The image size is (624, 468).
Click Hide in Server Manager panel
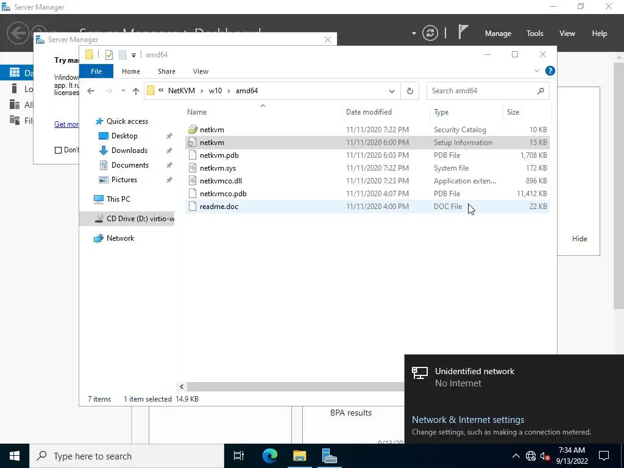[x=580, y=239]
